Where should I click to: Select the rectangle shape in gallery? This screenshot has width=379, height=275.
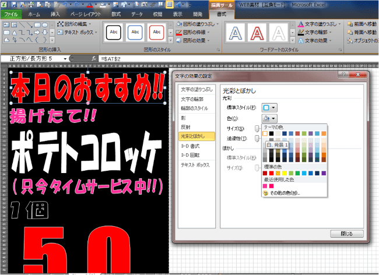click(x=37, y=24)
